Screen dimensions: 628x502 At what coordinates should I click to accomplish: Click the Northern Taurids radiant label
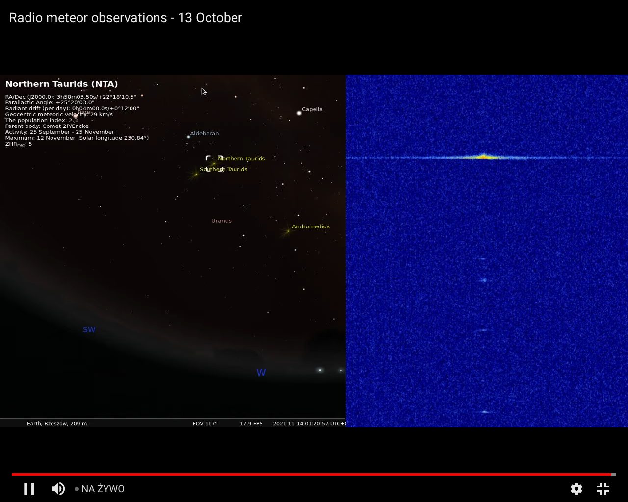[x=241, y=158]
